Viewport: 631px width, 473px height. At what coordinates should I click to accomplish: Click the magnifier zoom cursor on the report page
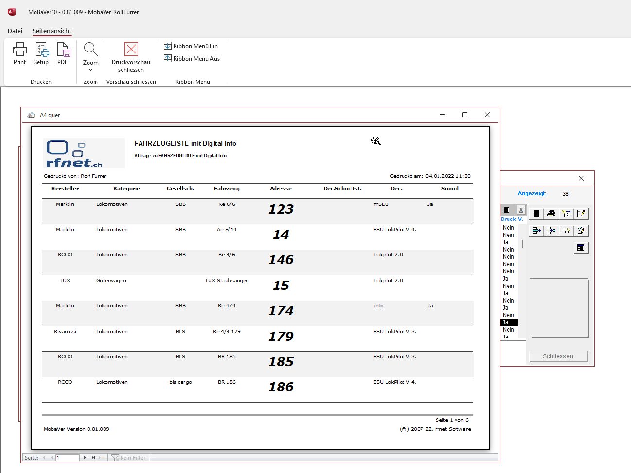pos(376,141)
